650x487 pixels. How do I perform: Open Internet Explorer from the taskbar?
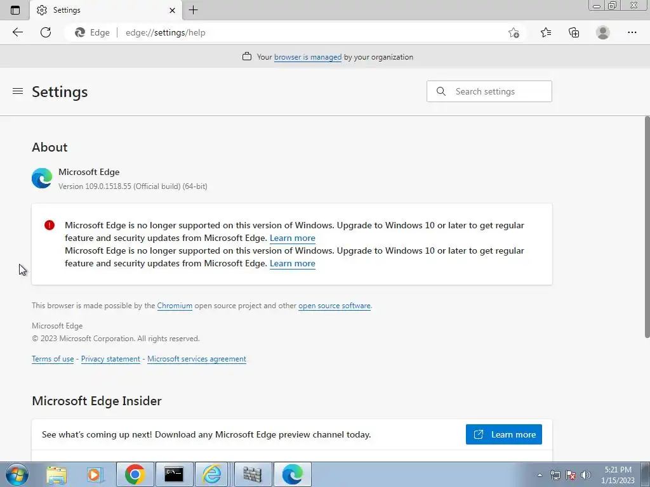(212, 474)
